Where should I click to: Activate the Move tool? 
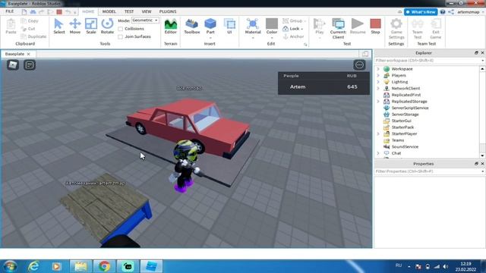pyautogui.click(x=74, y=27)
